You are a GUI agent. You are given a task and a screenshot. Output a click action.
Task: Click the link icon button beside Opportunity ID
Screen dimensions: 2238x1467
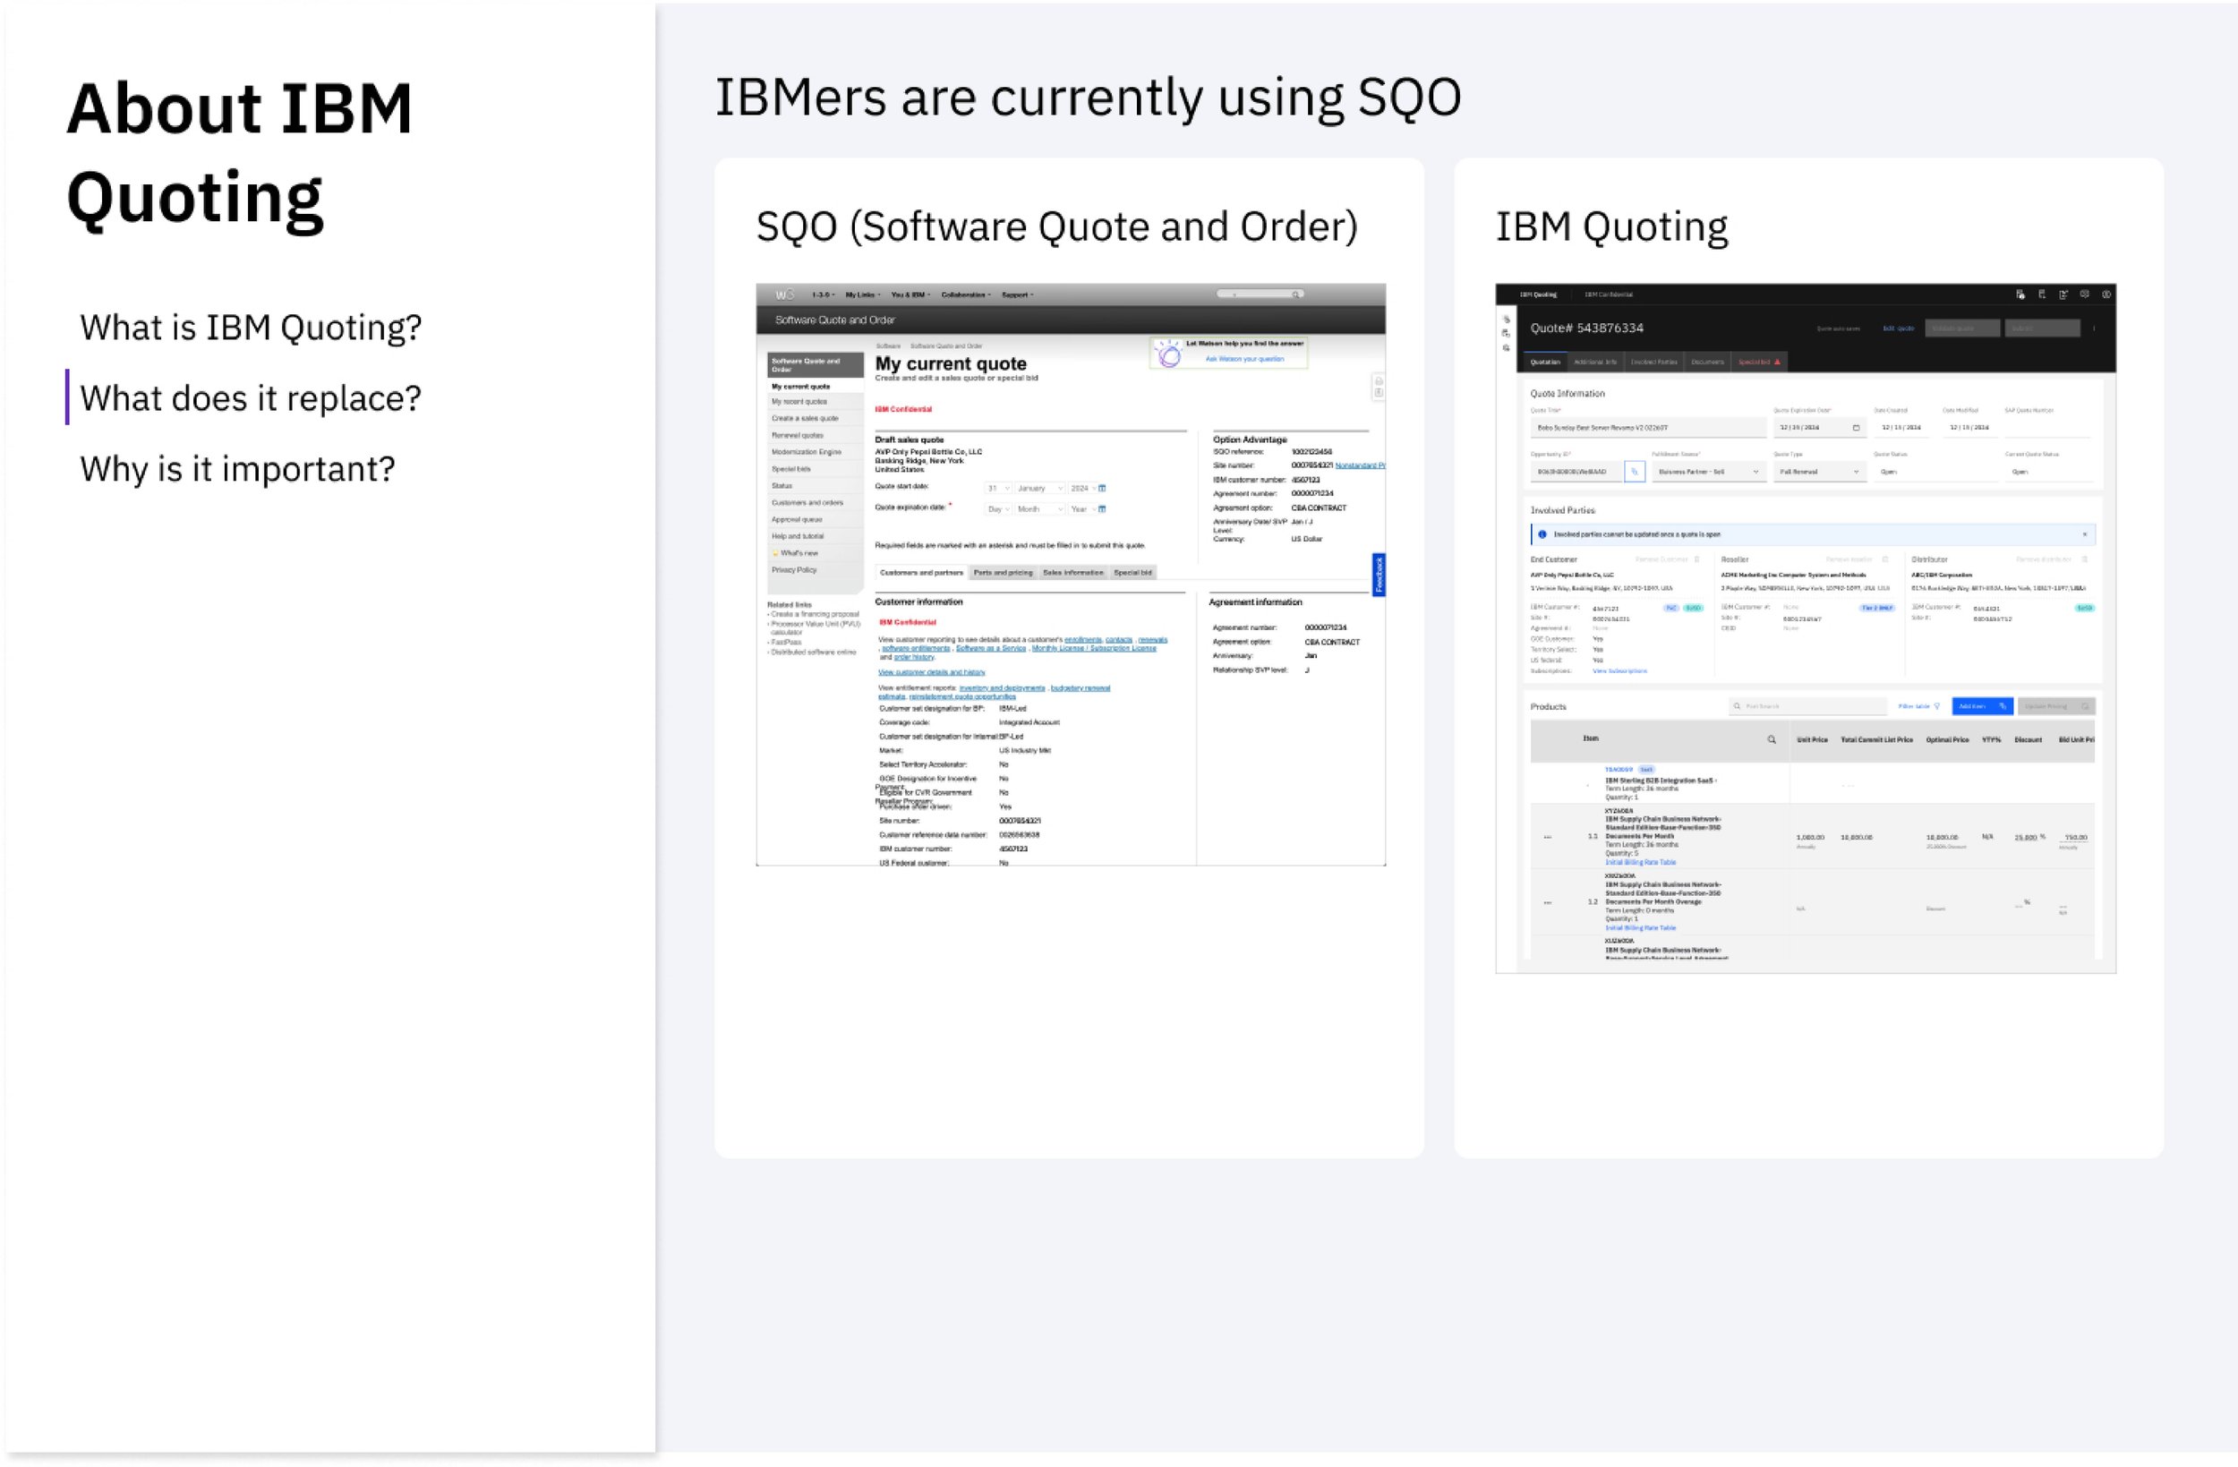tap(1635, 471)
